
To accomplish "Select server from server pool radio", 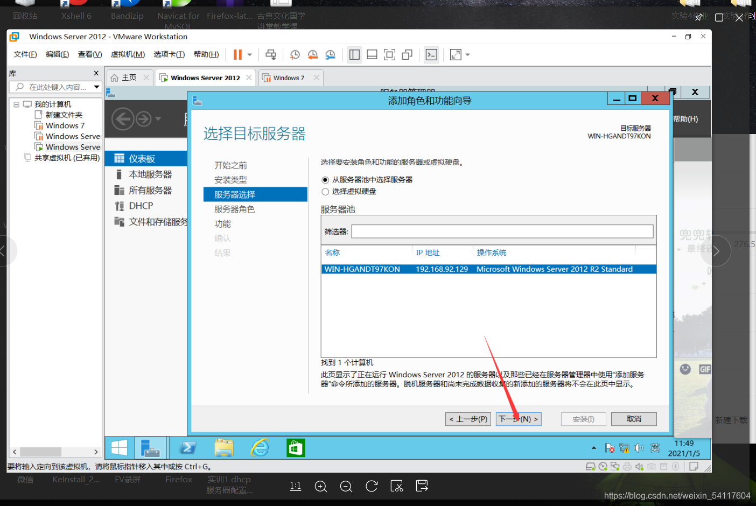I will [325, 180].
